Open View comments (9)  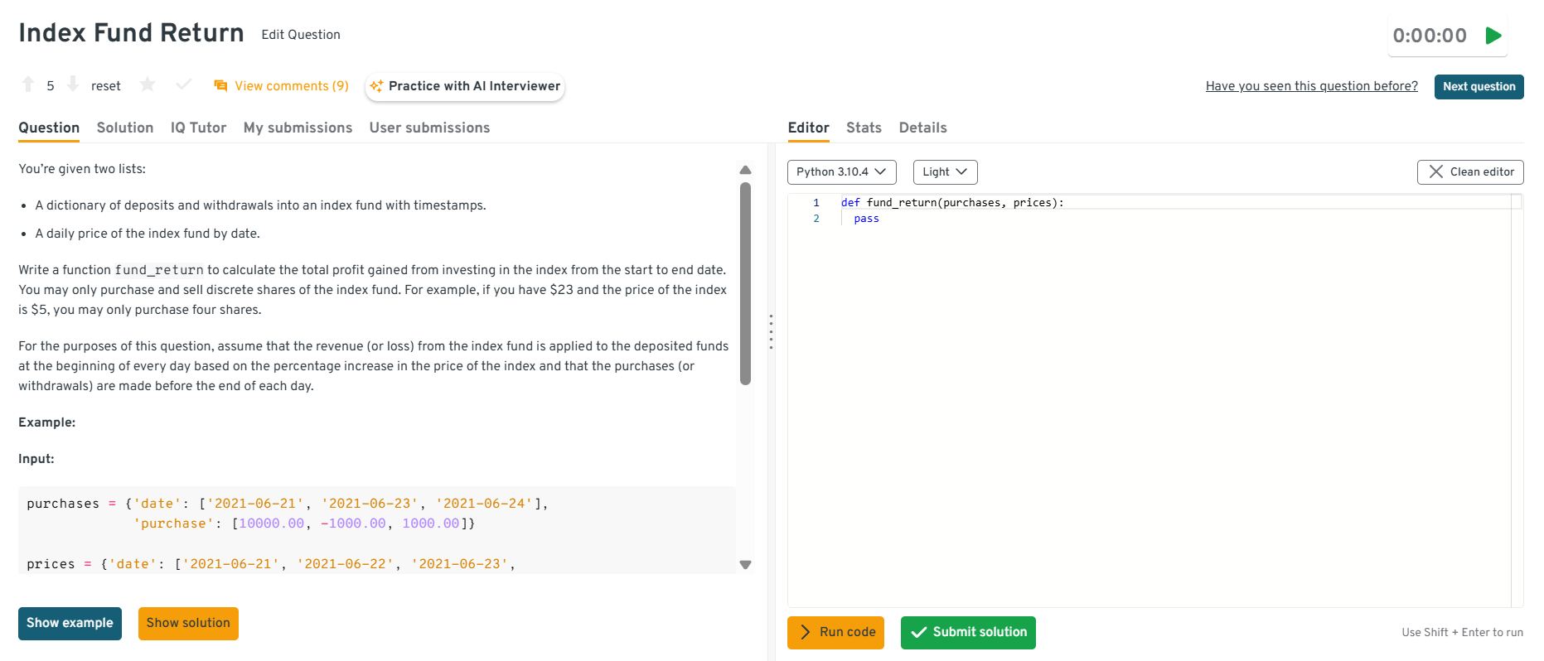click(x=281, y=86)
